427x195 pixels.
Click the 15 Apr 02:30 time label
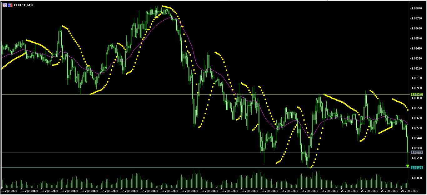(169, 190)
